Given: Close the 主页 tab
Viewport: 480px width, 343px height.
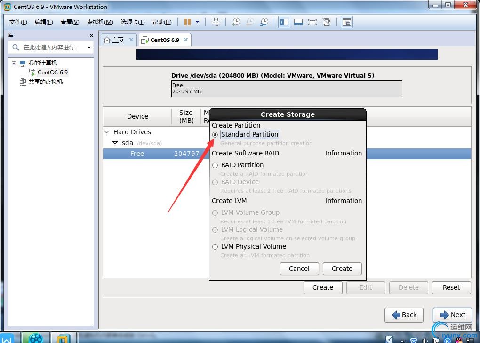Looking at the screenshot, I should coord(131,40).
